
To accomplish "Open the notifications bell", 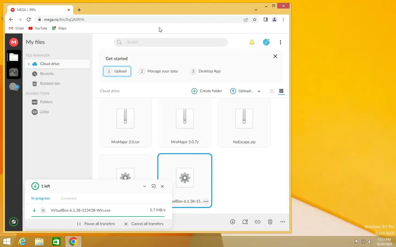I will tap(252, 42).
